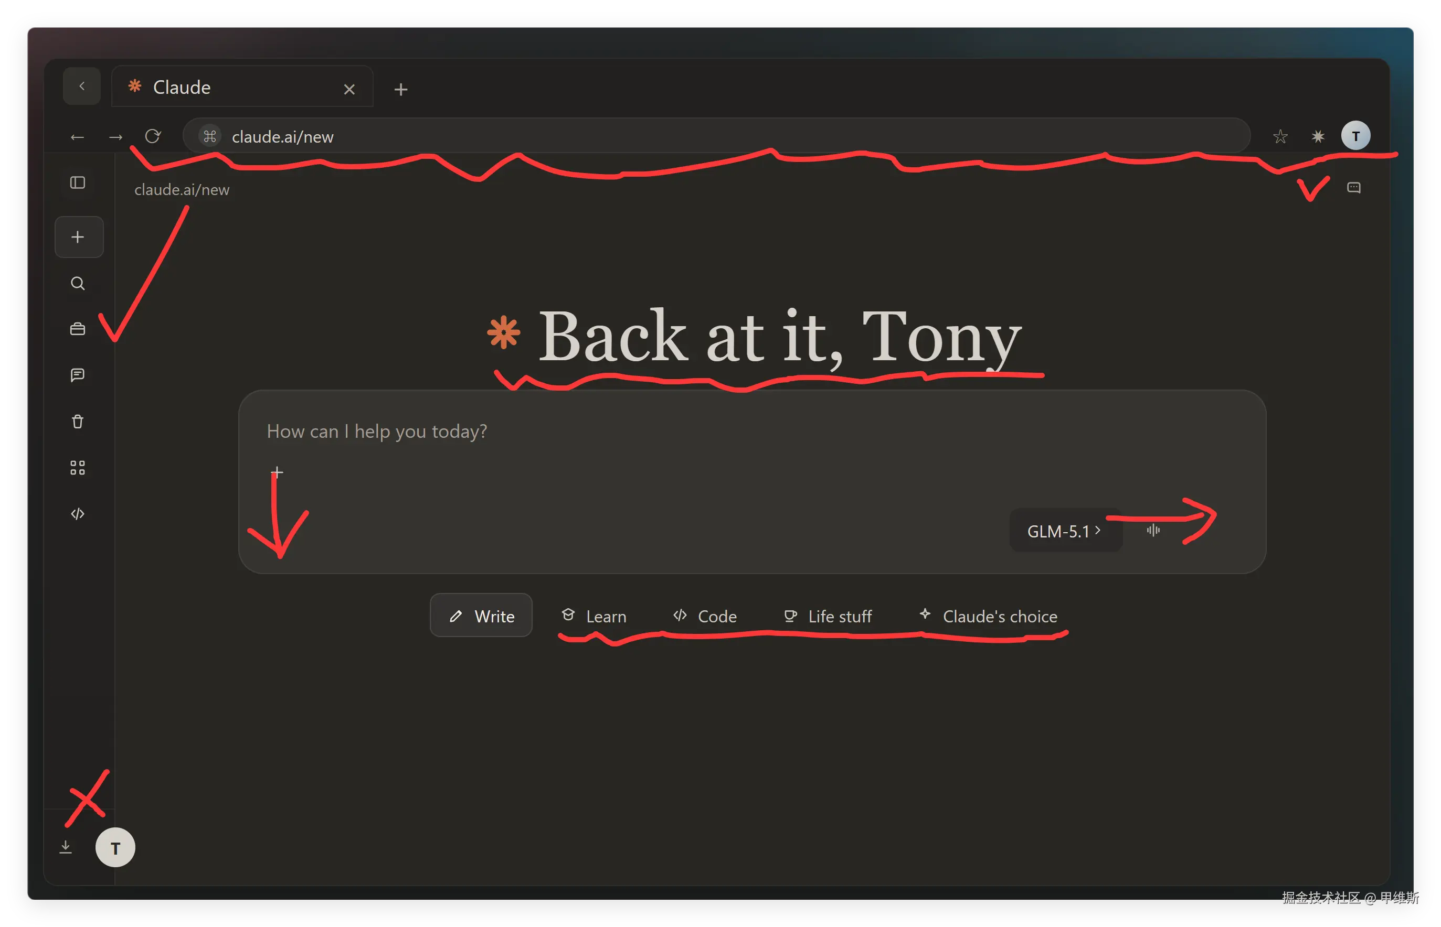Start a new chat with plus button

click(78, 237)
